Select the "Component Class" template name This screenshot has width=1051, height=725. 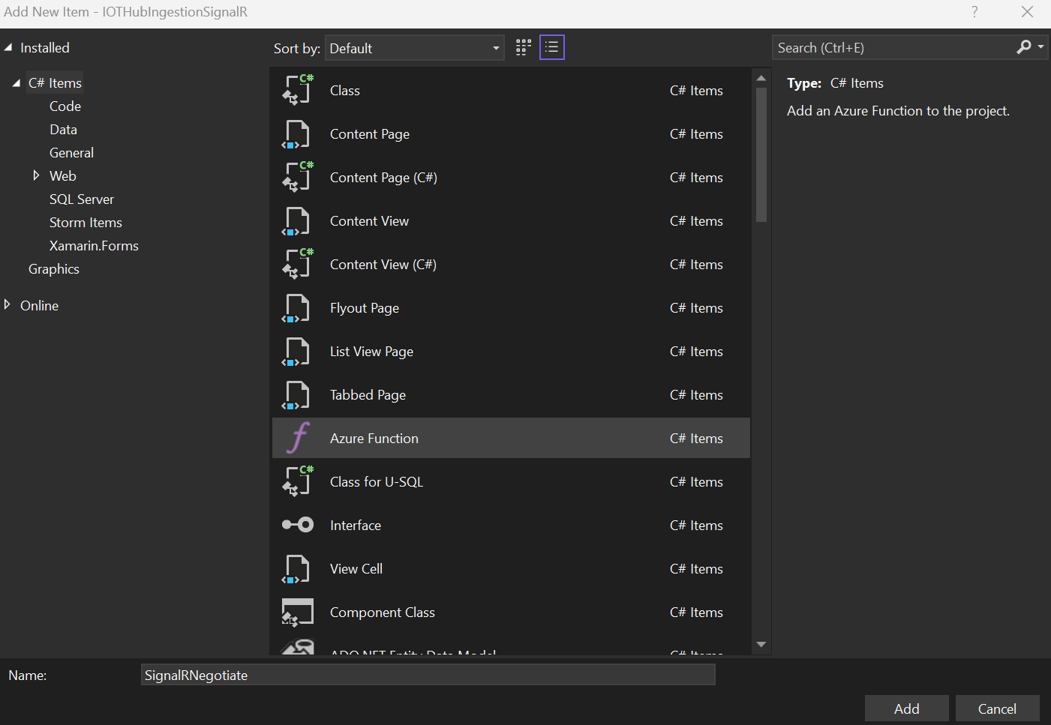click(383, 613)
